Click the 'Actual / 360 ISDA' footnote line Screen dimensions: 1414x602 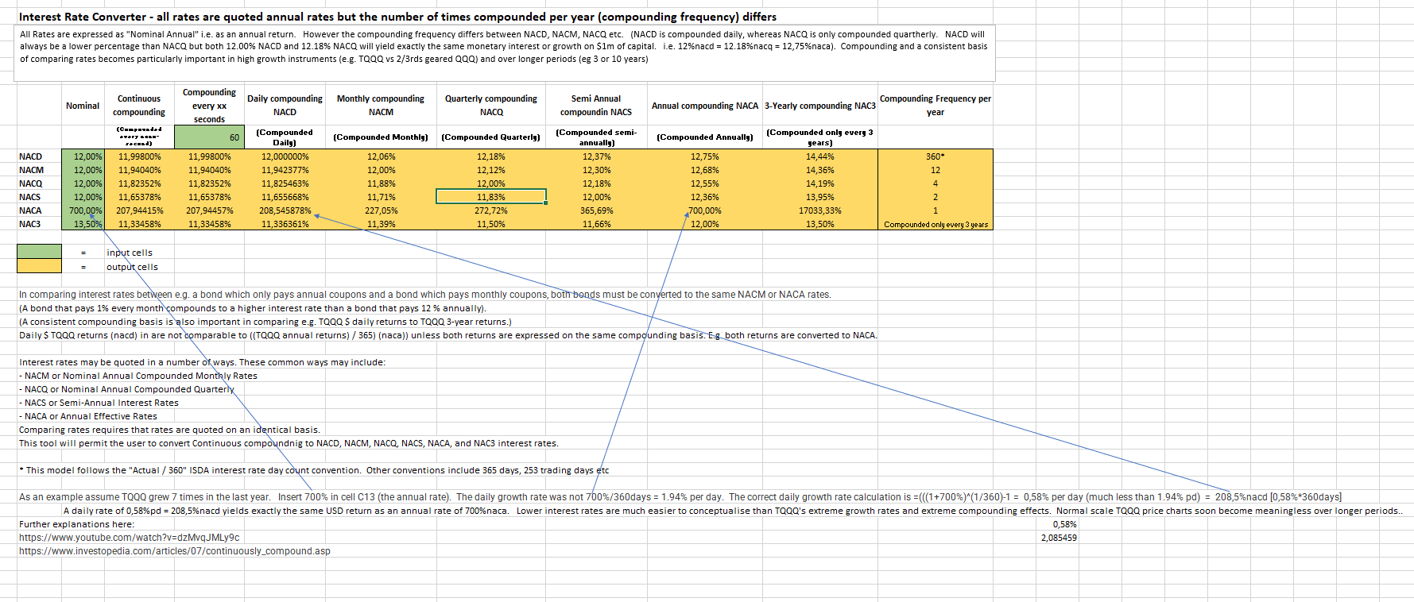click(x=314, y=470)
